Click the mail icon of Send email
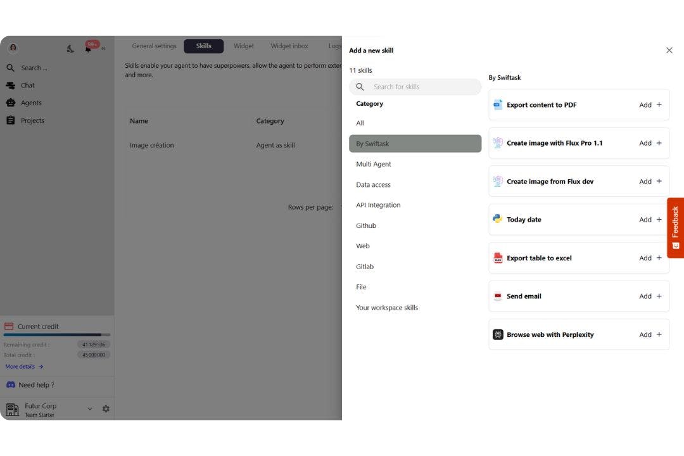 point(498,296)
